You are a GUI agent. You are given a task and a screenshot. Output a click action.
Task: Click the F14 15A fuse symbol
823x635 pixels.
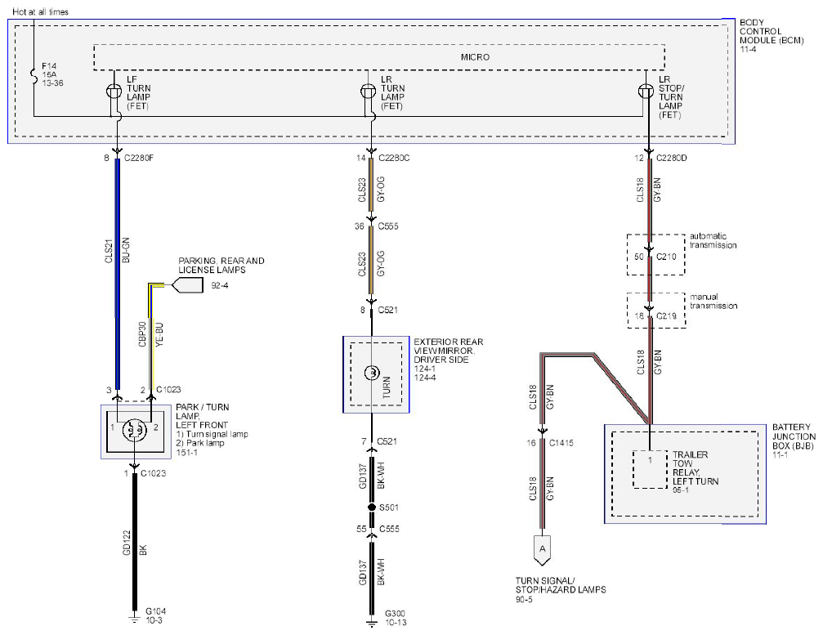pyautogui.click(x=34, y=74)
